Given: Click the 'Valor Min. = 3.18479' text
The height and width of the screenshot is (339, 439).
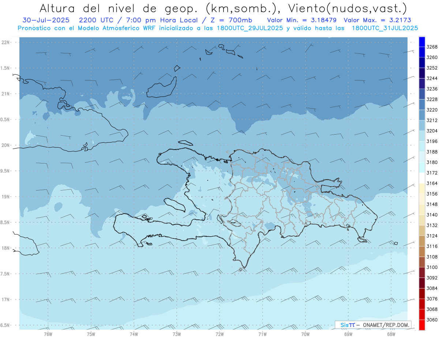Looking at the screenshot, I should [302, 20].
